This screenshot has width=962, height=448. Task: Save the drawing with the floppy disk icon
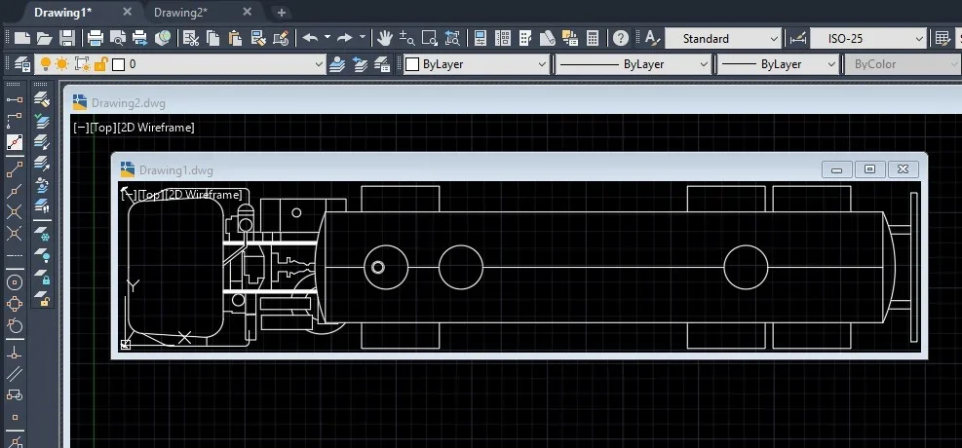67,38
